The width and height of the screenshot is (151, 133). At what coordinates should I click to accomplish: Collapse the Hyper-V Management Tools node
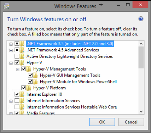point(18,70)
